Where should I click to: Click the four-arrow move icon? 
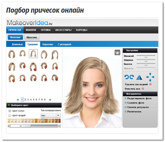tap(150, 77)
